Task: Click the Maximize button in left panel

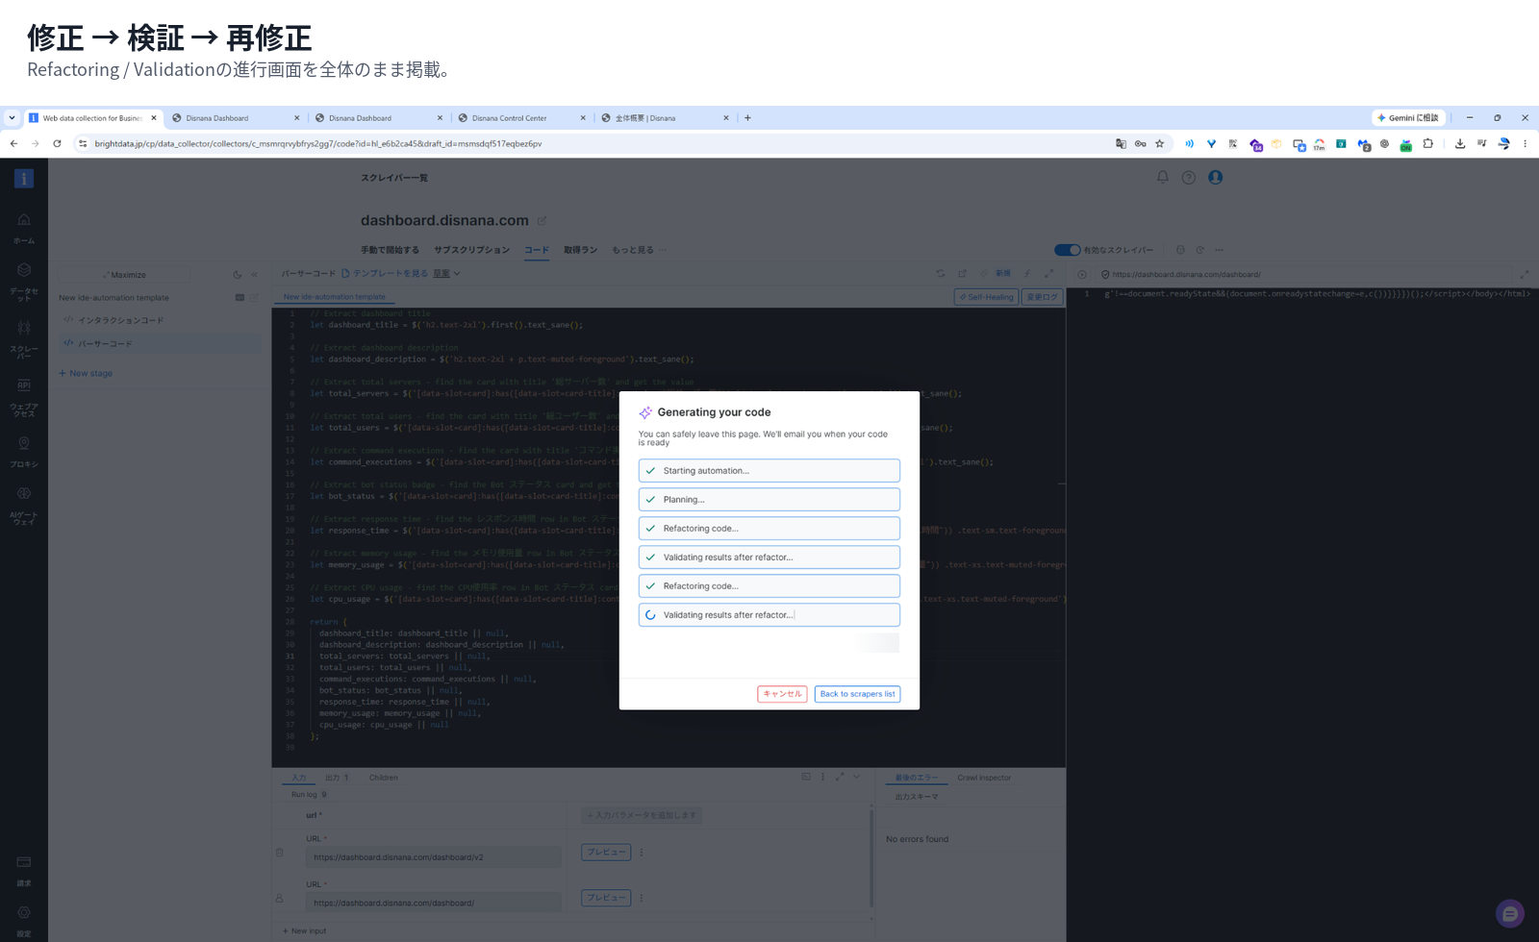Action: tap(125, 275)
